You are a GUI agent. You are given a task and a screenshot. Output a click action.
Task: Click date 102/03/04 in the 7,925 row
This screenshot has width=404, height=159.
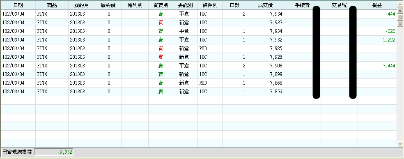click(13, 48)
